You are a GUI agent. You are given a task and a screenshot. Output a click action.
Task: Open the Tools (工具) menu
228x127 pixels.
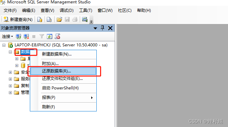pyautogui.click(x=85, y=10)
